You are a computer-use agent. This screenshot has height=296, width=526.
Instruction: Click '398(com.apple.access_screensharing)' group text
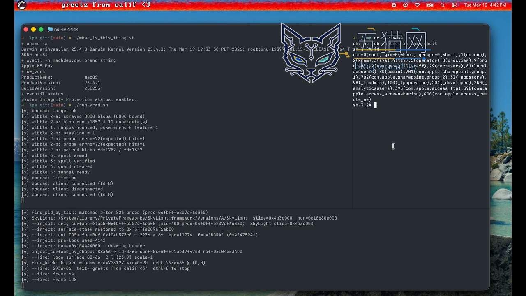point(420,91)
